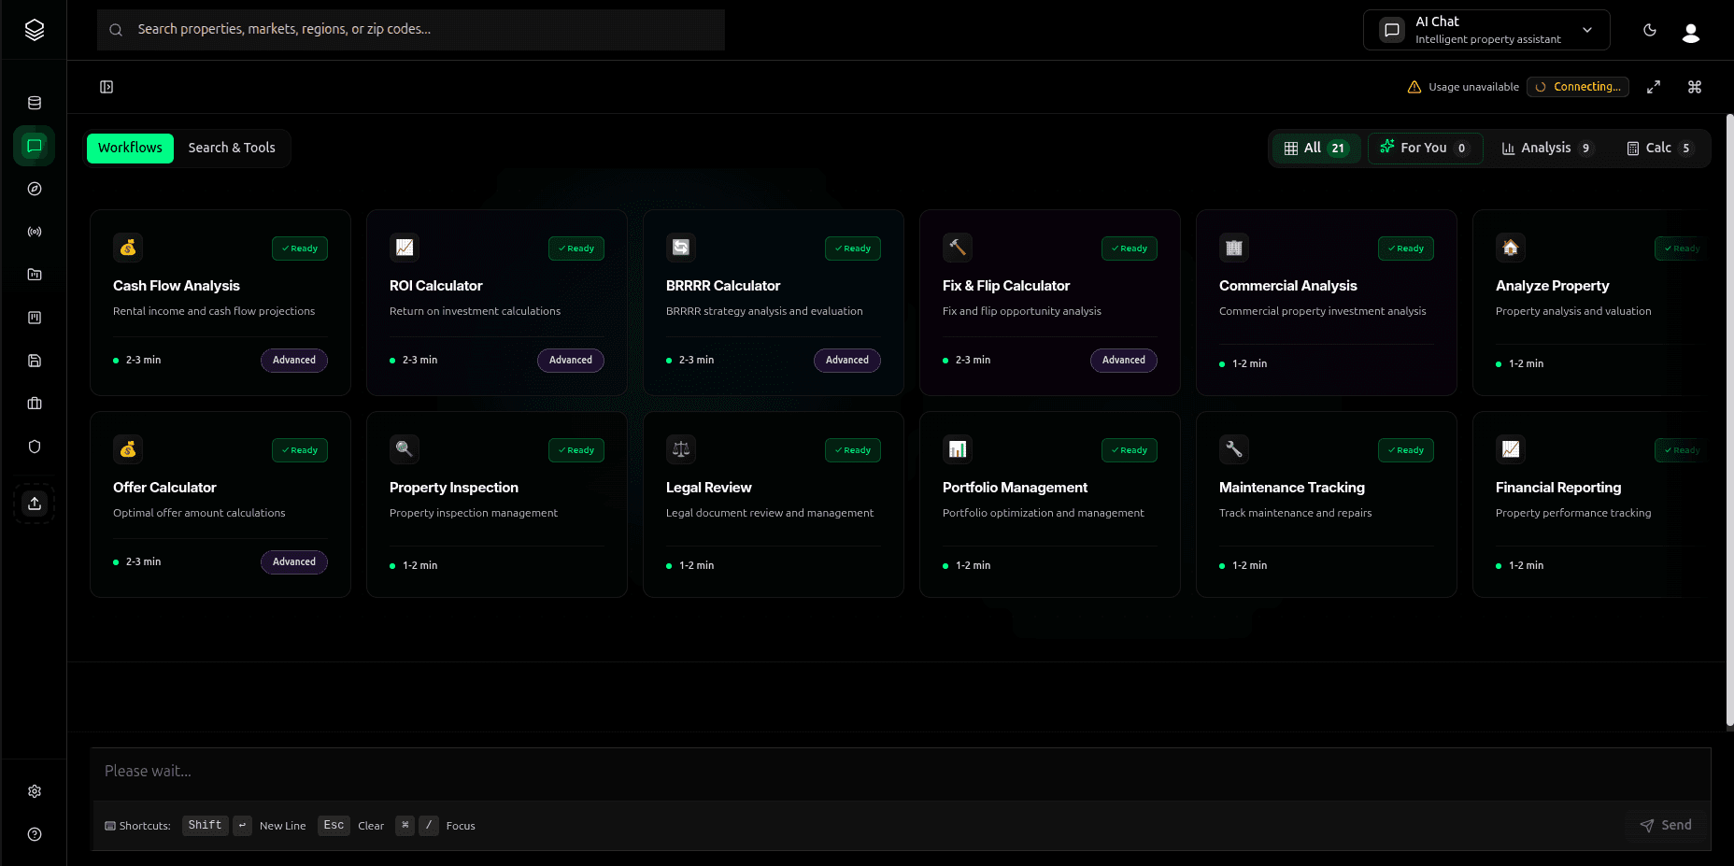Click Ready badge on Fix & Flip Calculator
The image size is (1734, 866).
(x=1130, y=248)
